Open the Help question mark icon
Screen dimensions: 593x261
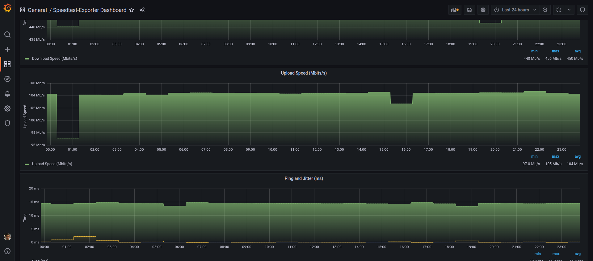7,251
